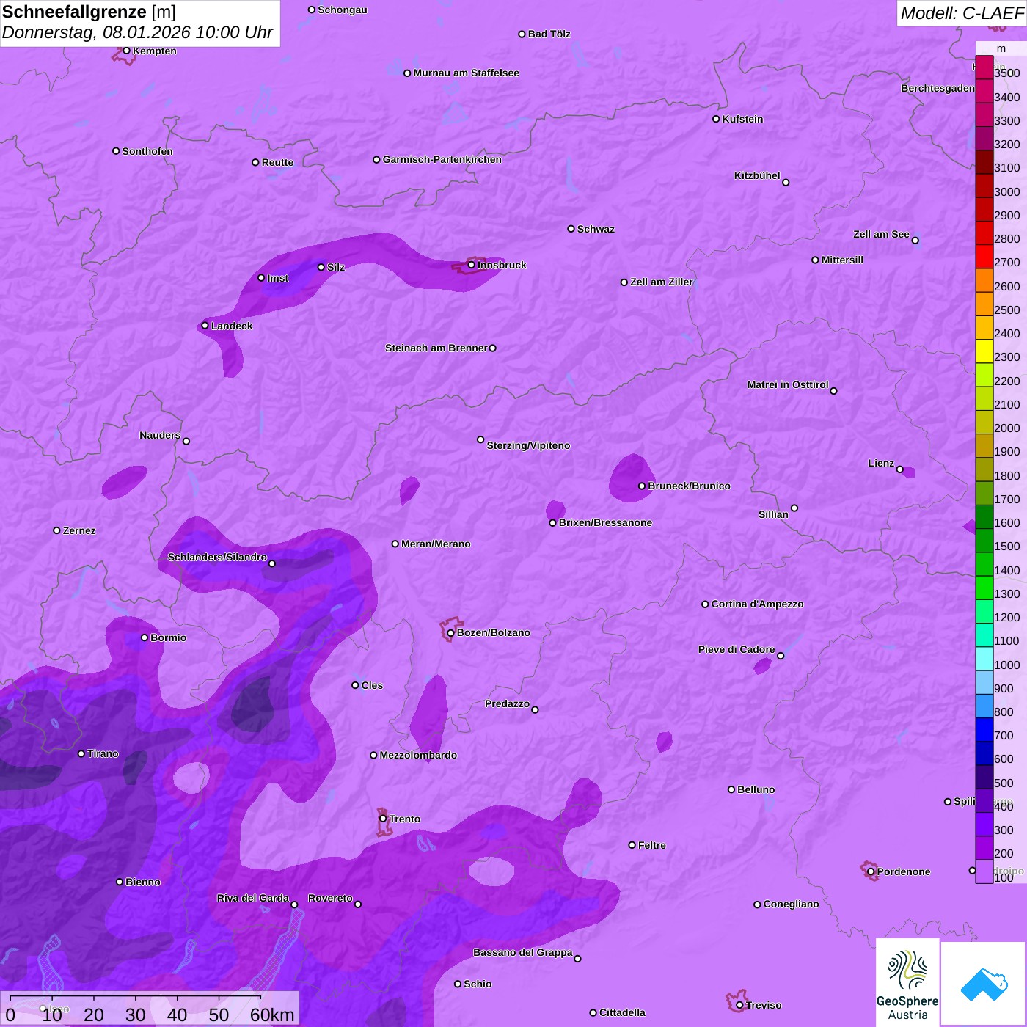Image resolution: width=1027 pixels, height=1027 pixels.
Task: Click the Schwaz location dot
Action: [571, 229]
